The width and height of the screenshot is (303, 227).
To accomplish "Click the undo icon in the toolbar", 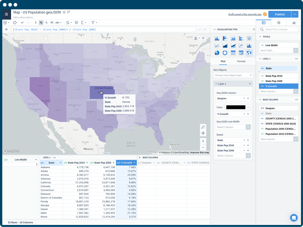I will click(22, 22).
